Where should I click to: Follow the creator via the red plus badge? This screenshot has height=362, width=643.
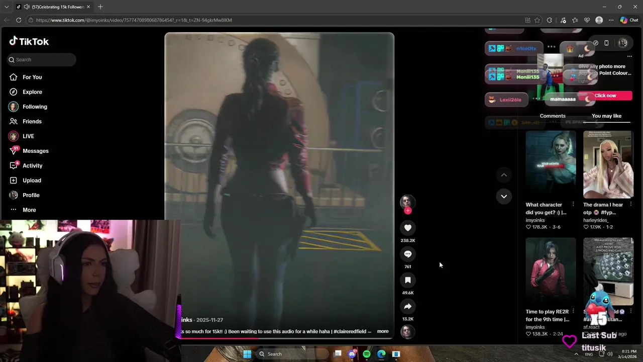(x=408, y=211)
